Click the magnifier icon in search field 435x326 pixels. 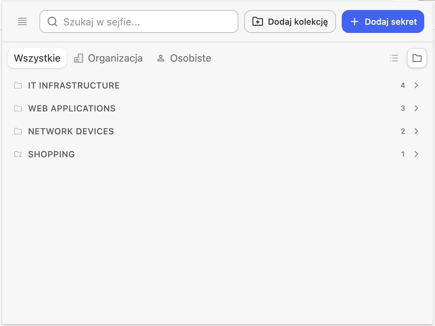52,22
